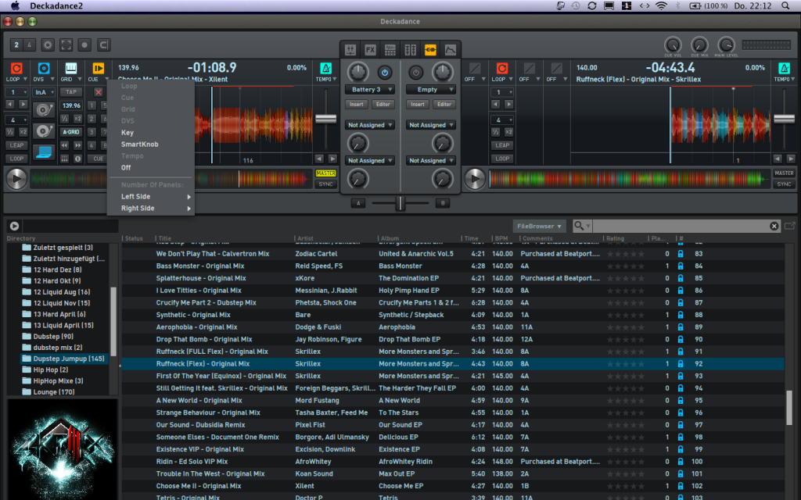This screenshot has height=500, width=801.
Task: Click the left deck Loop panel icon
Action: click(16, 69)
